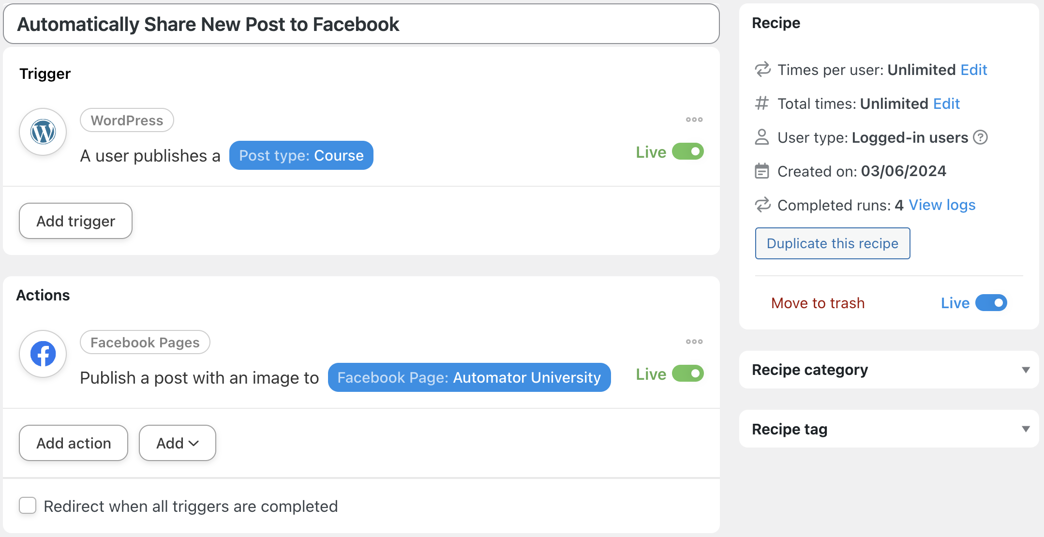Click the Facebook Page: Automator University token
This screenshot has height=537, width=1044.
[469, 377]
